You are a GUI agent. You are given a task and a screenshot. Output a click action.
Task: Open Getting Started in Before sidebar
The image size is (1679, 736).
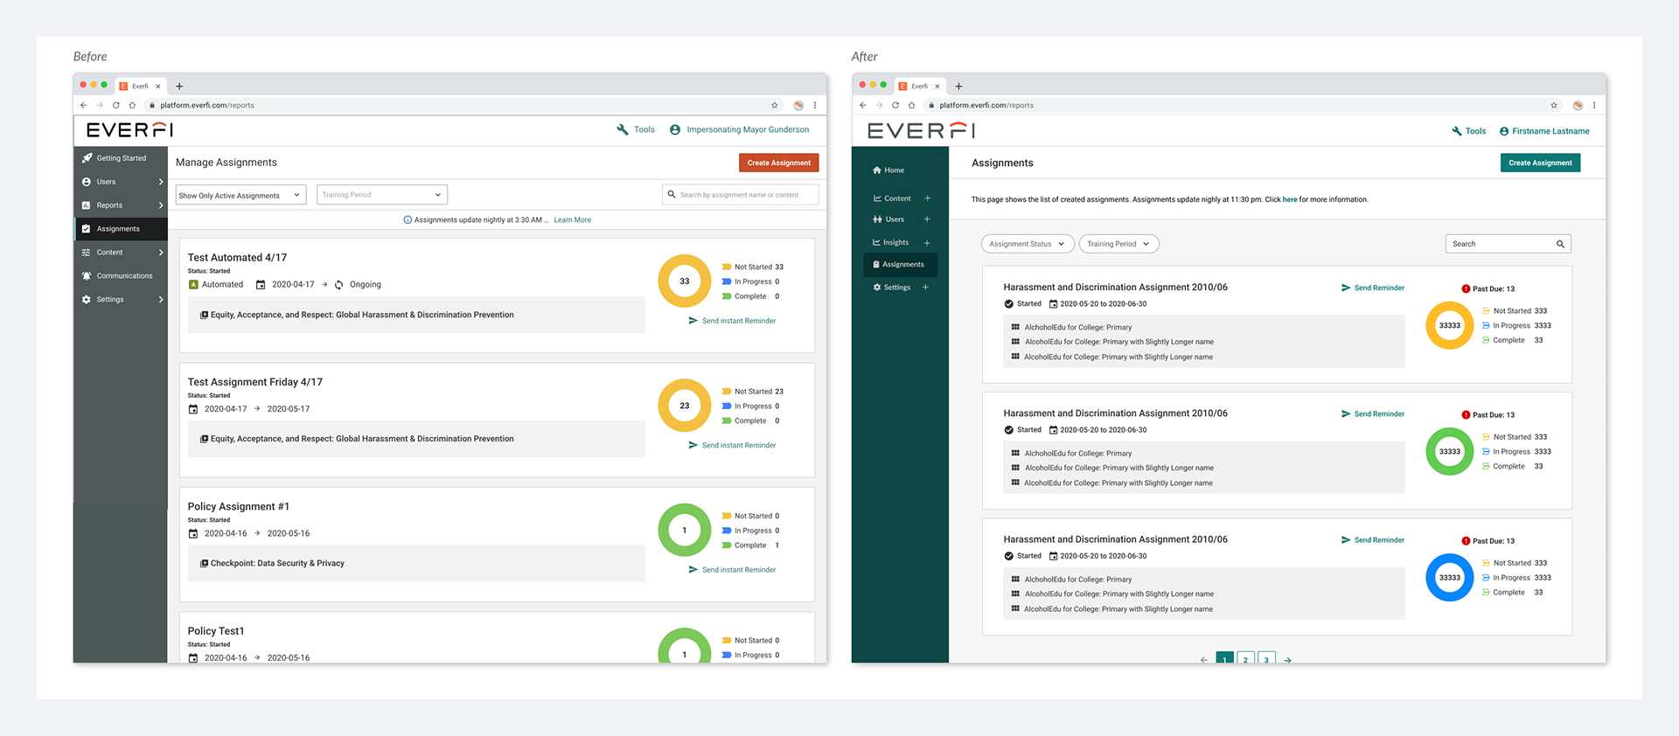coord(121,158)
